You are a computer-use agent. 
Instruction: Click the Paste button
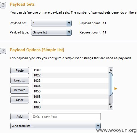20,70
